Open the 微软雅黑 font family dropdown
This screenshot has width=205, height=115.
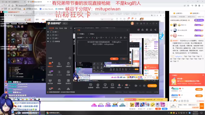tap(80, 38)
